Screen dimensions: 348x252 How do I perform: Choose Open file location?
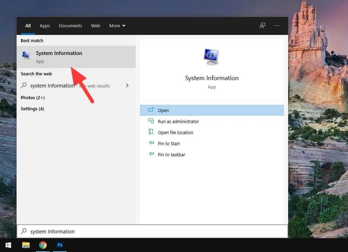[212, 132]
